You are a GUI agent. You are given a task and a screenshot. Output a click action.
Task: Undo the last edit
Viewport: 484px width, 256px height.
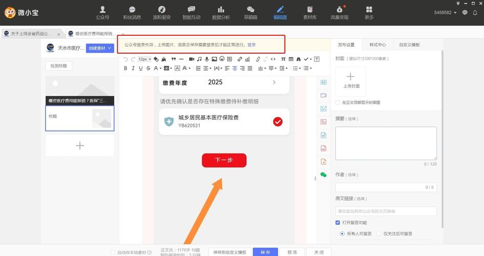[x=125, y=59]
